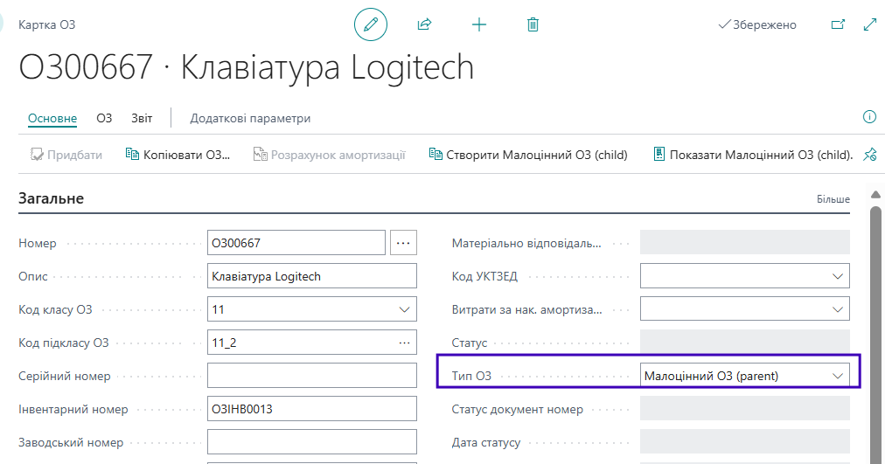Click the plus icon to create new card
Screen dimensions: 885x464
478,24
